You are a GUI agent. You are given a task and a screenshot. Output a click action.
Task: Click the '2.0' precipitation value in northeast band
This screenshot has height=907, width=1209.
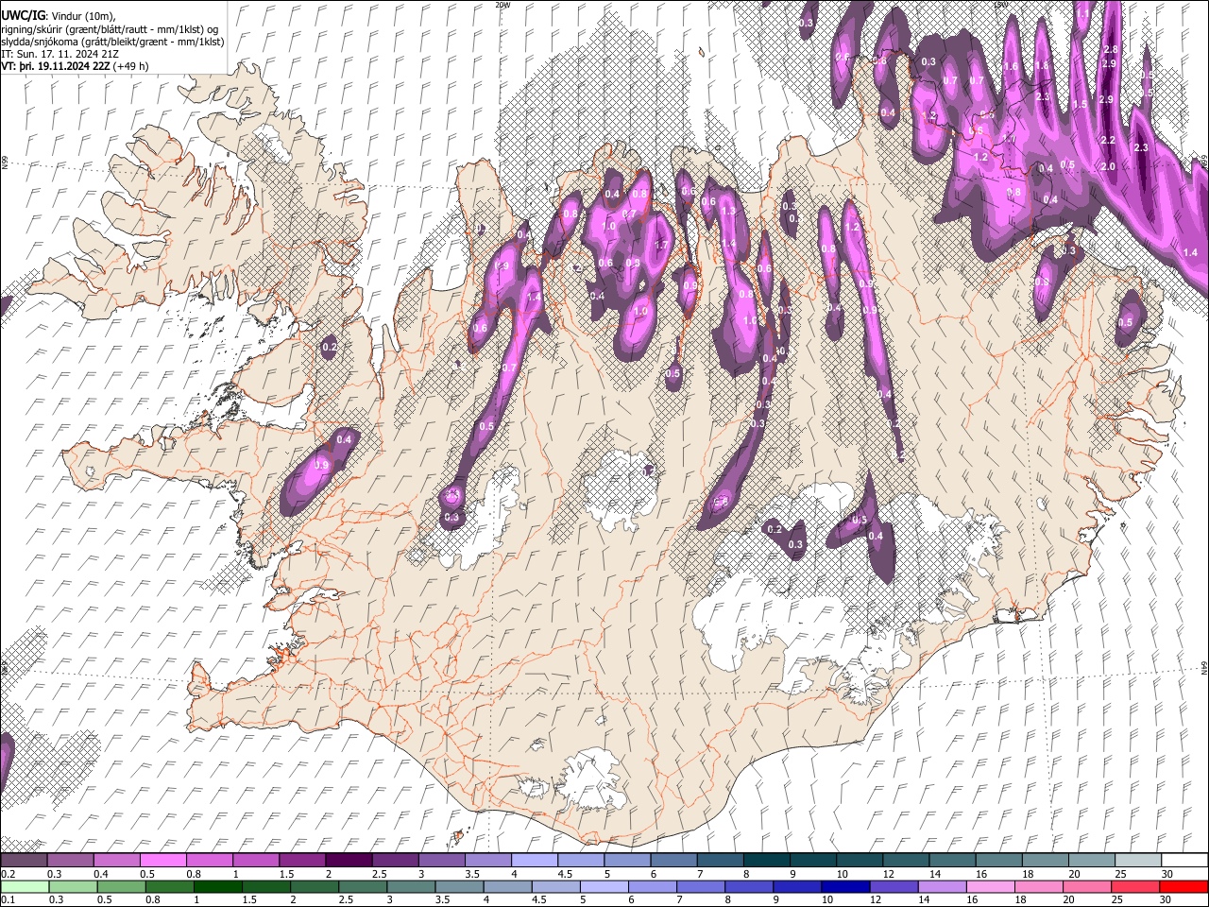click(x=1108, y=166)
